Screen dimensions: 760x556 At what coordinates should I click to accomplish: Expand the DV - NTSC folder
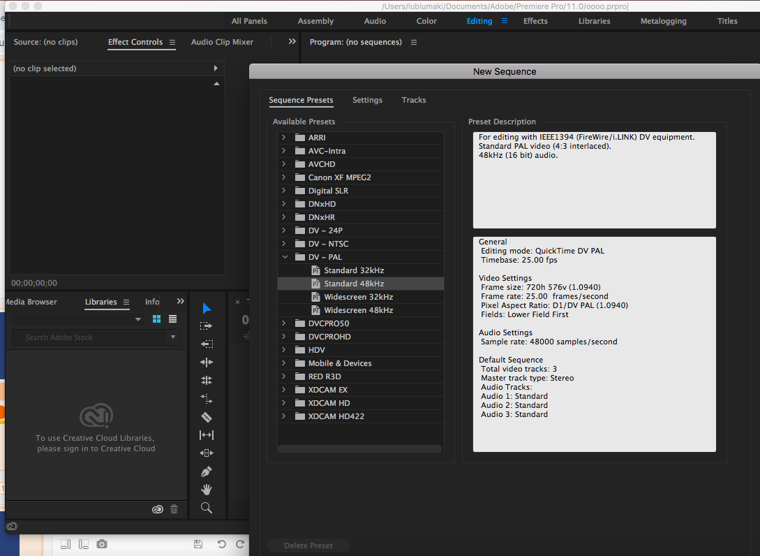click(x=284, y=244)
